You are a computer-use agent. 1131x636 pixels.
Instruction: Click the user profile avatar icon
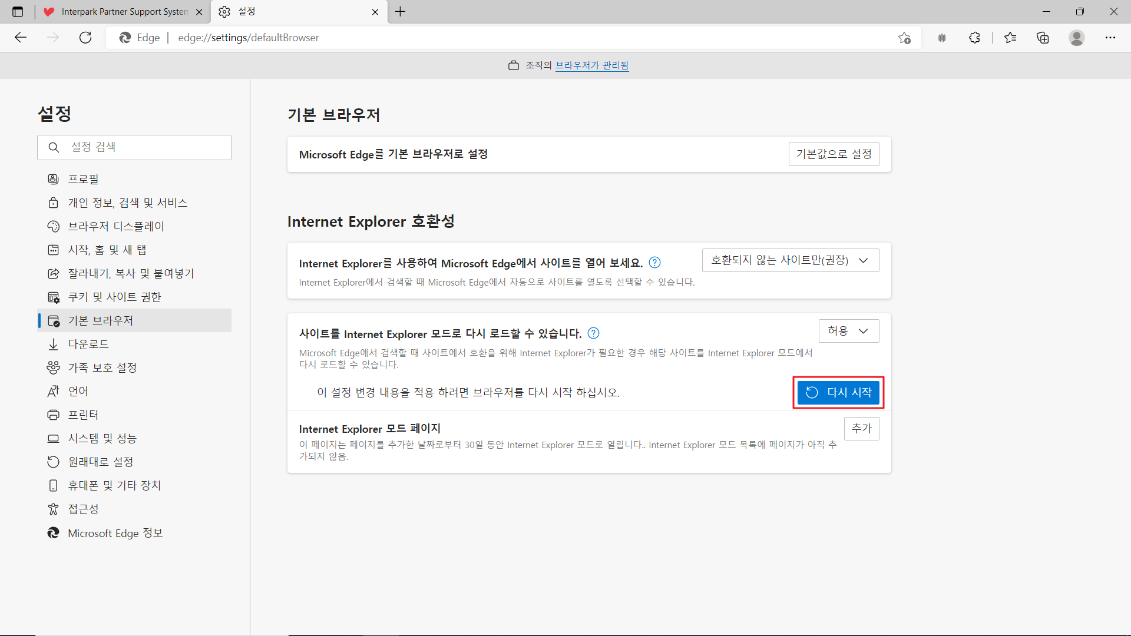pos(1076,38)
